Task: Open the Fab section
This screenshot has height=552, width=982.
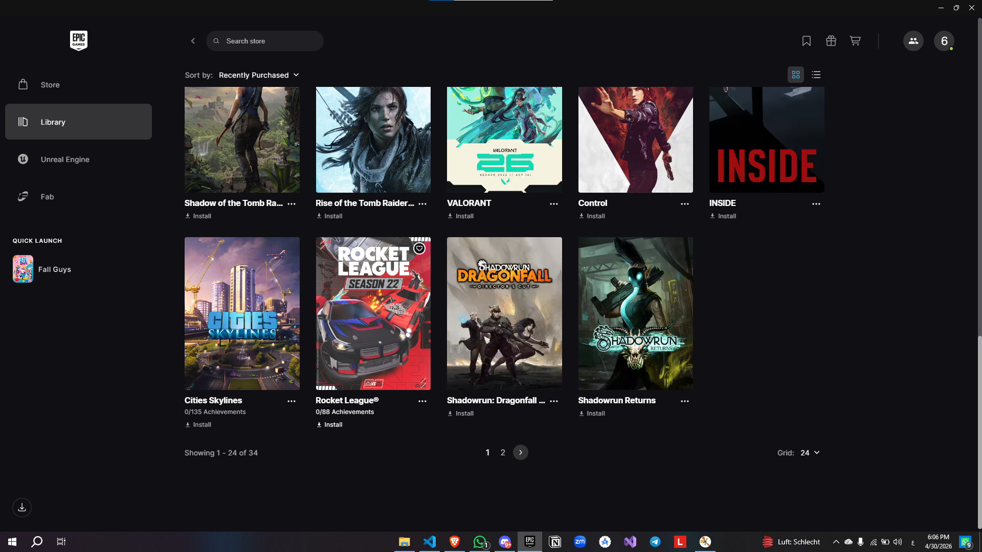Action: click(78, 197)
